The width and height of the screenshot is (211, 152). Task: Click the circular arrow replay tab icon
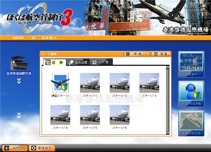pyautogui.click(x=95, y=62)
